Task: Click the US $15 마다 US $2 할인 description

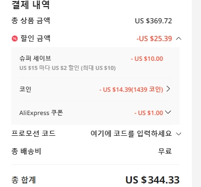Action: (68, 68)
